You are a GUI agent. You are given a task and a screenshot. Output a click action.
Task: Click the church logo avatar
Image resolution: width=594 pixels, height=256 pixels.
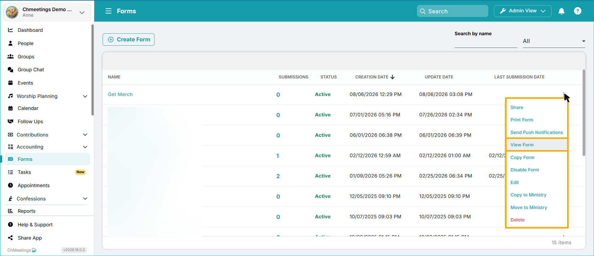[x=12, y=12]
